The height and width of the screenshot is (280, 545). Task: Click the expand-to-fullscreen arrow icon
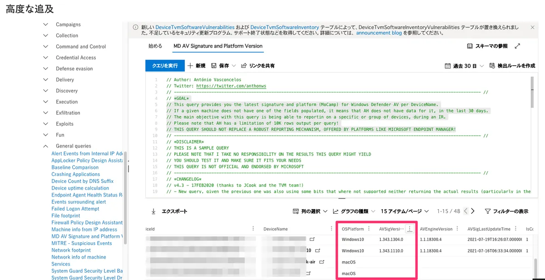(x=517, y=46)
